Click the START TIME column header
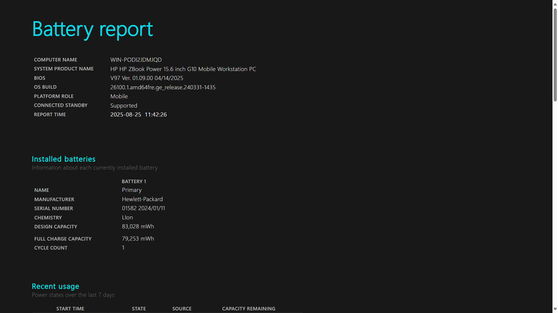The width and height of the screenshot is (558, 313). coord(70,309)
